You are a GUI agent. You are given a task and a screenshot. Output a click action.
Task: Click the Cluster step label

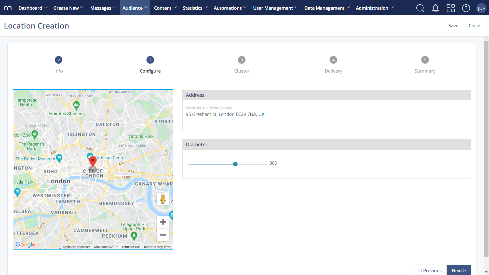tap(242, 71)
